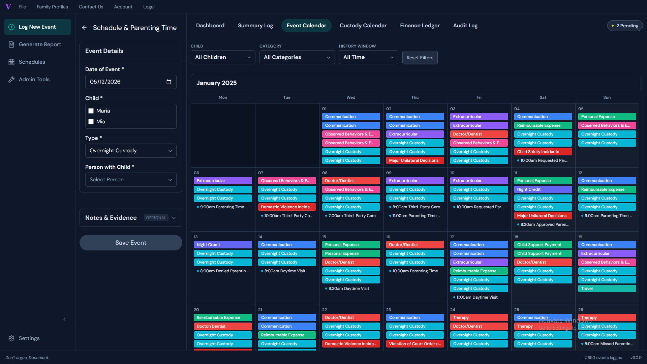Image resolution: width=647 pixels, height=364 pixels.
Task: Open the Reimbursable Expense event on Jan 17
Action: point(479,271)
